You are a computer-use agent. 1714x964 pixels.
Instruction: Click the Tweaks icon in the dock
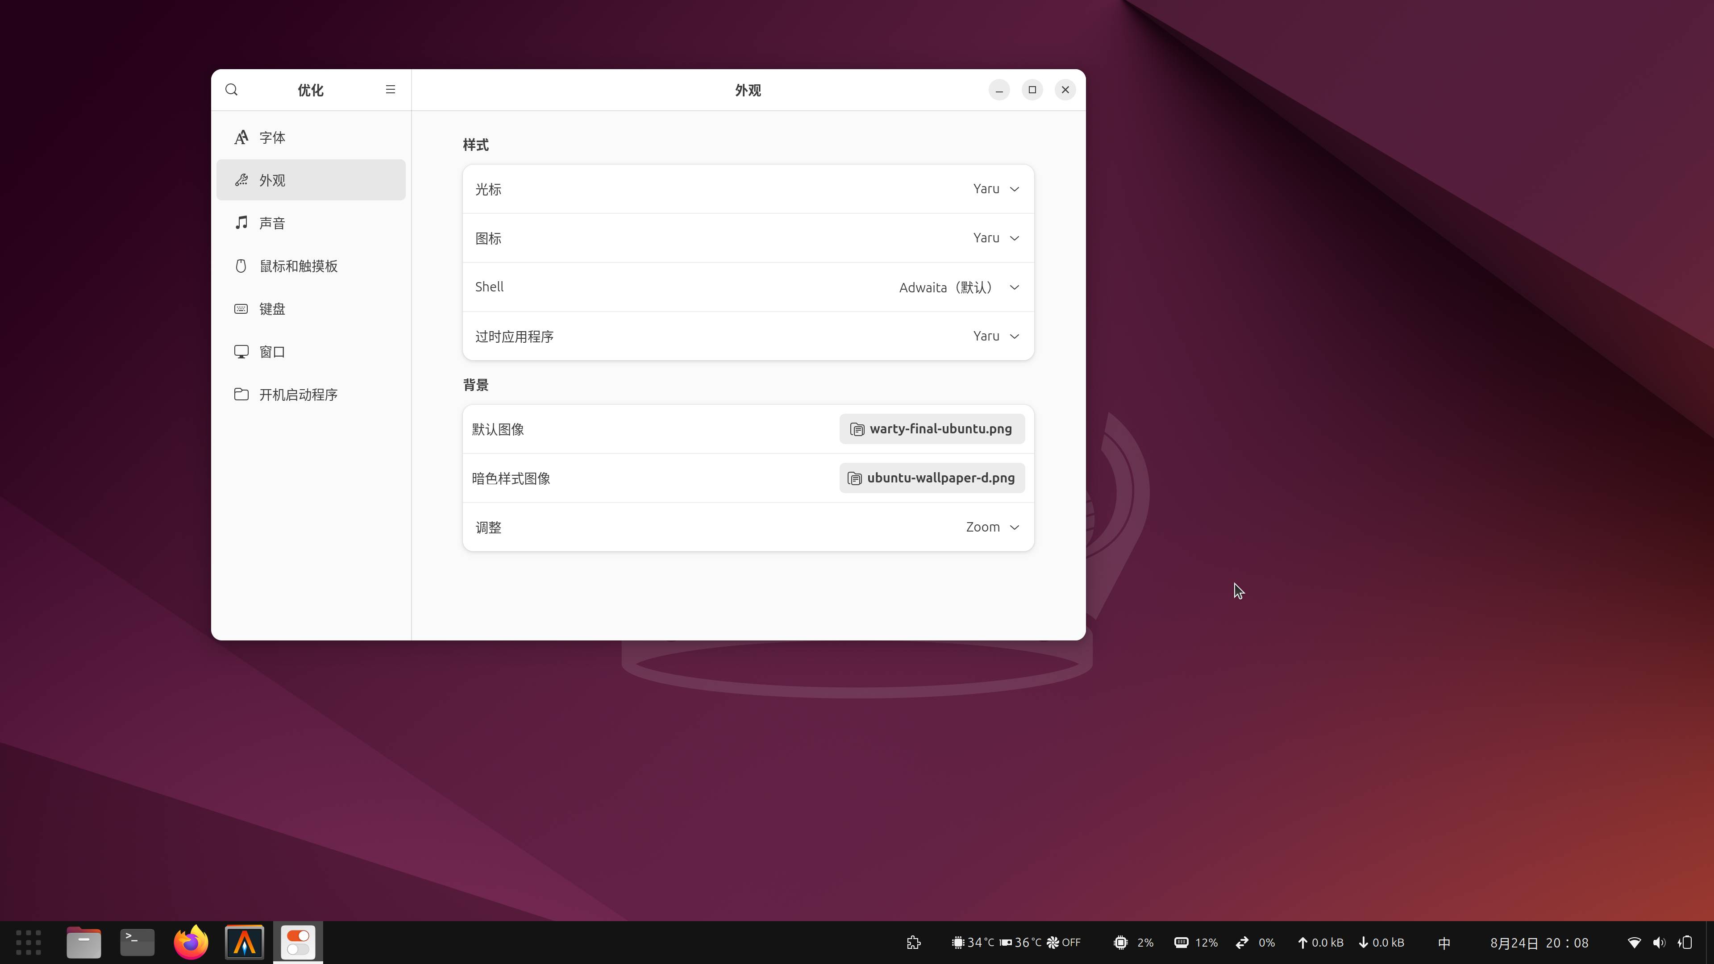point(298,943)
